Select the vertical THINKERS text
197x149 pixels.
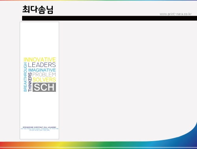[x=30, y=82]
